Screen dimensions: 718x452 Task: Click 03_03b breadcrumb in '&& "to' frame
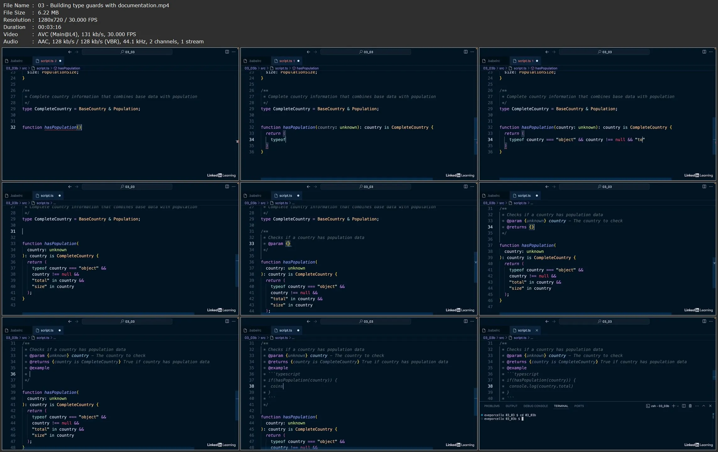coord(489,68)
